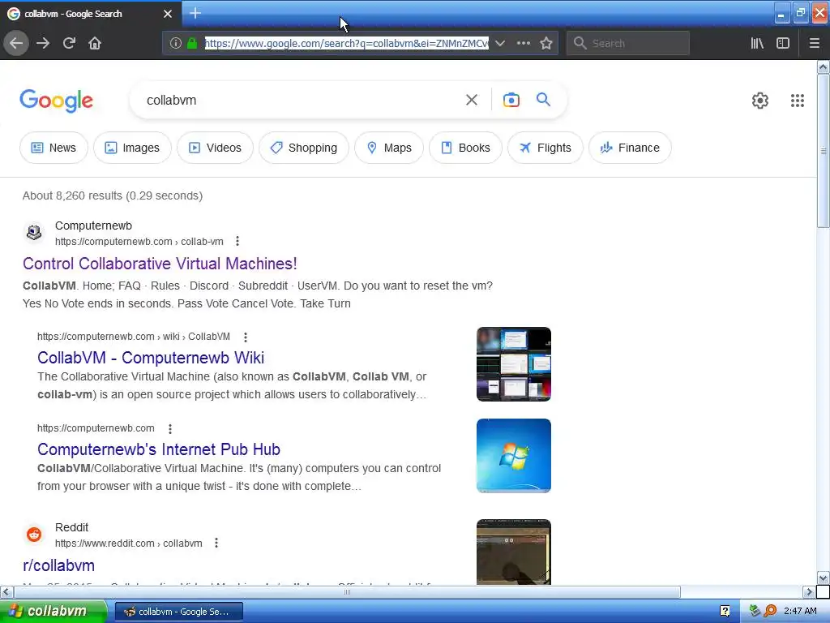Switch to Finance results
This screenshot has width=830, height=623.
(630, 148)
